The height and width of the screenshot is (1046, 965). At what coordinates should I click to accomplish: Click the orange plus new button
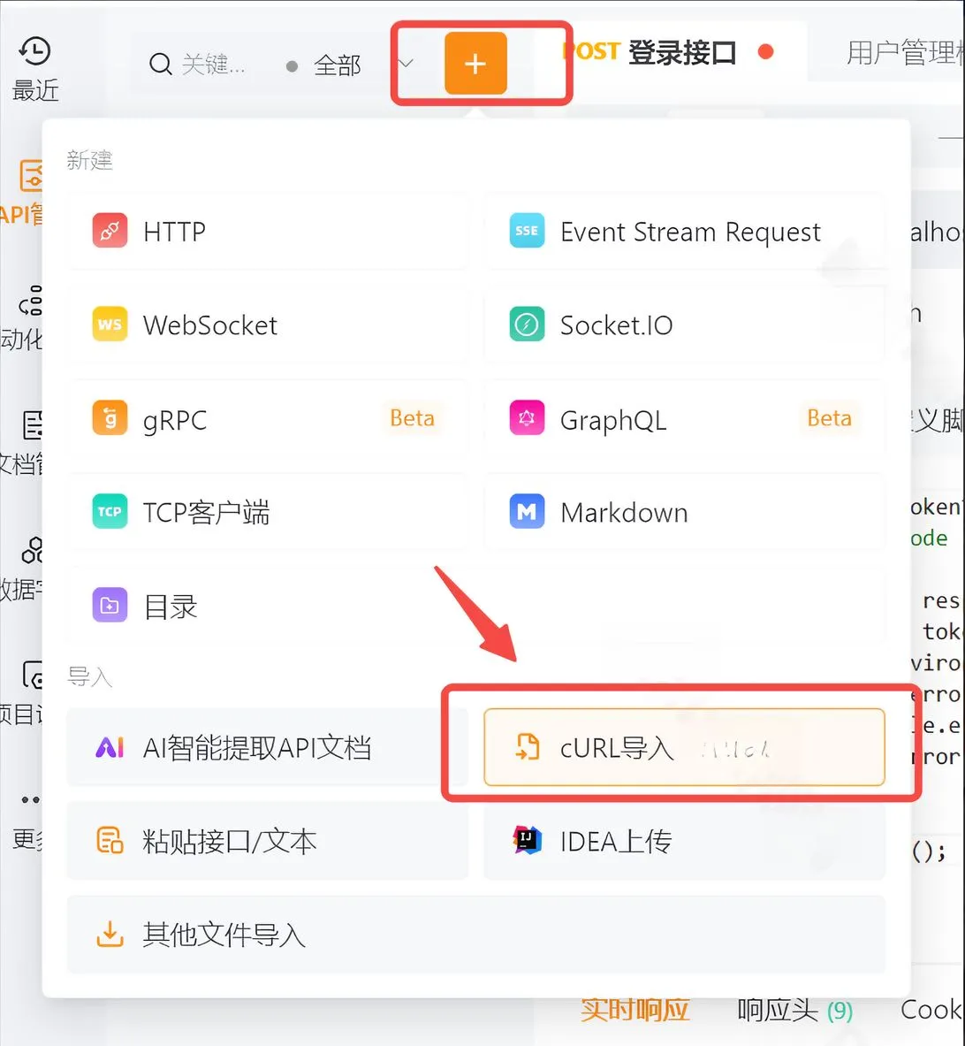475,64
